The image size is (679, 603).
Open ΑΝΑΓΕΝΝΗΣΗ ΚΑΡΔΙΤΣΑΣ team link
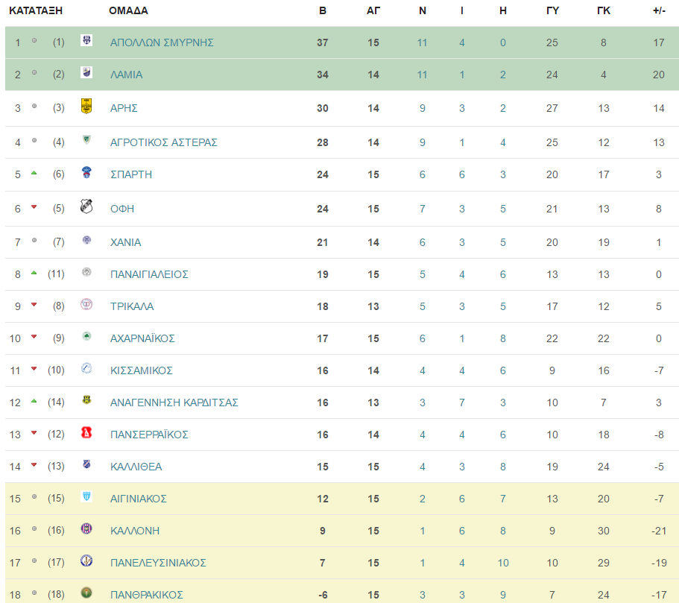(x=174, y=402)
